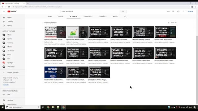Open the Flappy Bird Game playlist thumbnail

(166, 32)
